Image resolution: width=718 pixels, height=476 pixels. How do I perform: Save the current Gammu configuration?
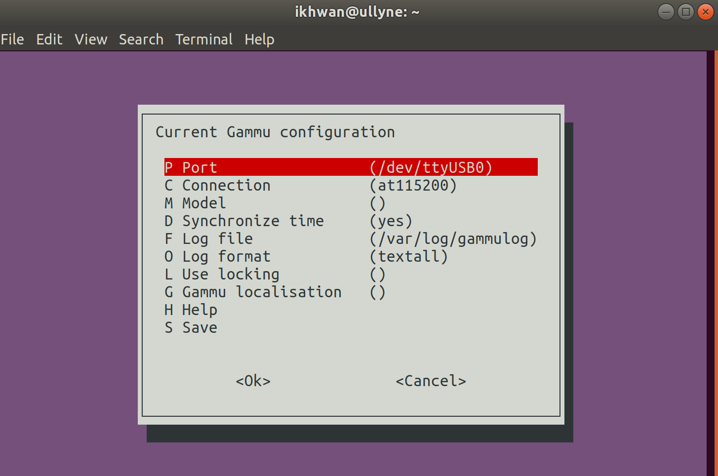coord(199,327)
